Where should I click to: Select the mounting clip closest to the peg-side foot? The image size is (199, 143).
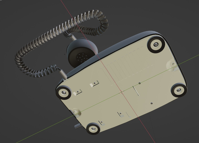click(x=102, y=123)
